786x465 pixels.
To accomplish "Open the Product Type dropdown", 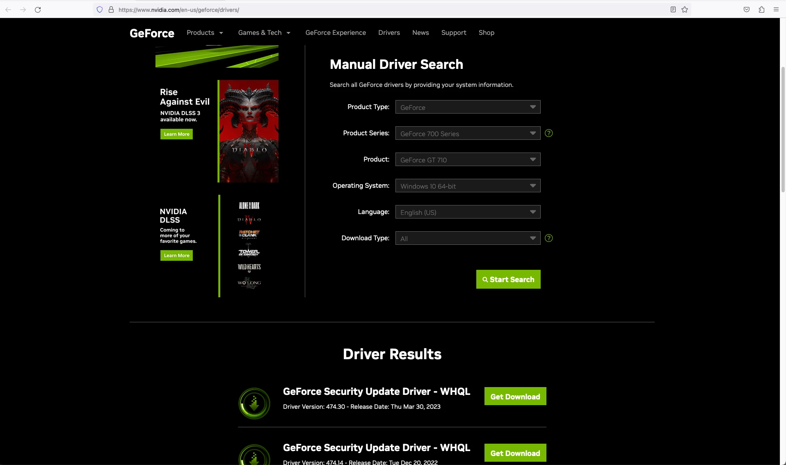I will (x=468, y=107).
